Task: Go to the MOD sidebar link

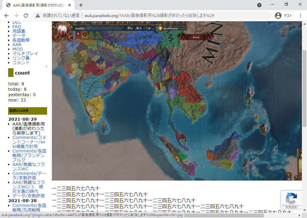Action: (17, 49)
